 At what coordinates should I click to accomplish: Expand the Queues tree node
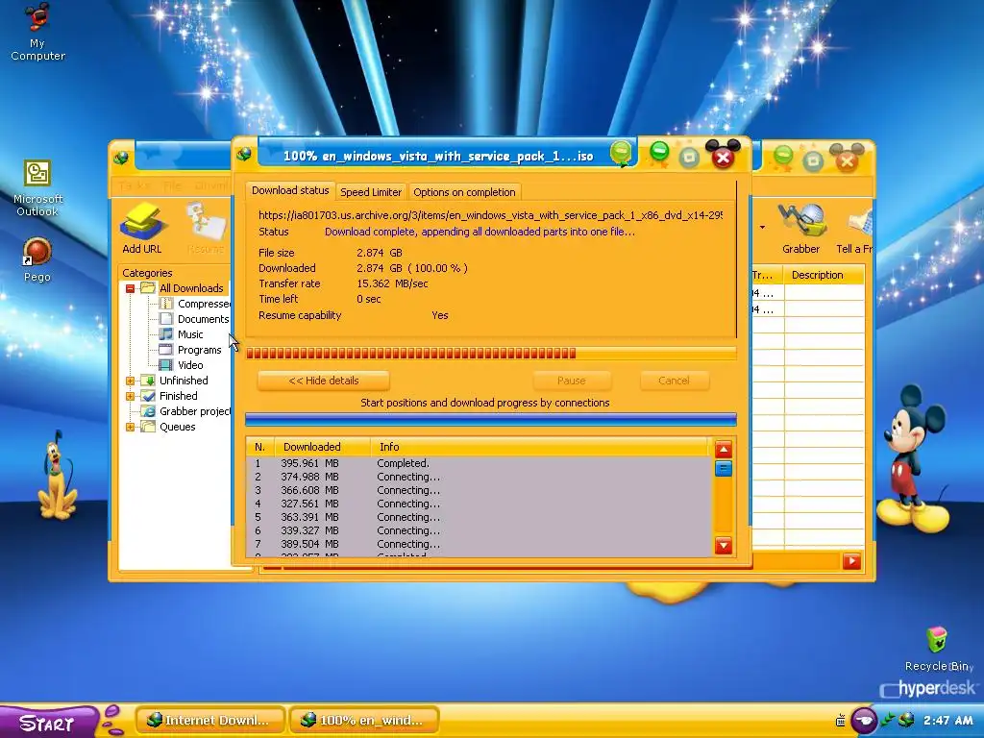(130, 427)
